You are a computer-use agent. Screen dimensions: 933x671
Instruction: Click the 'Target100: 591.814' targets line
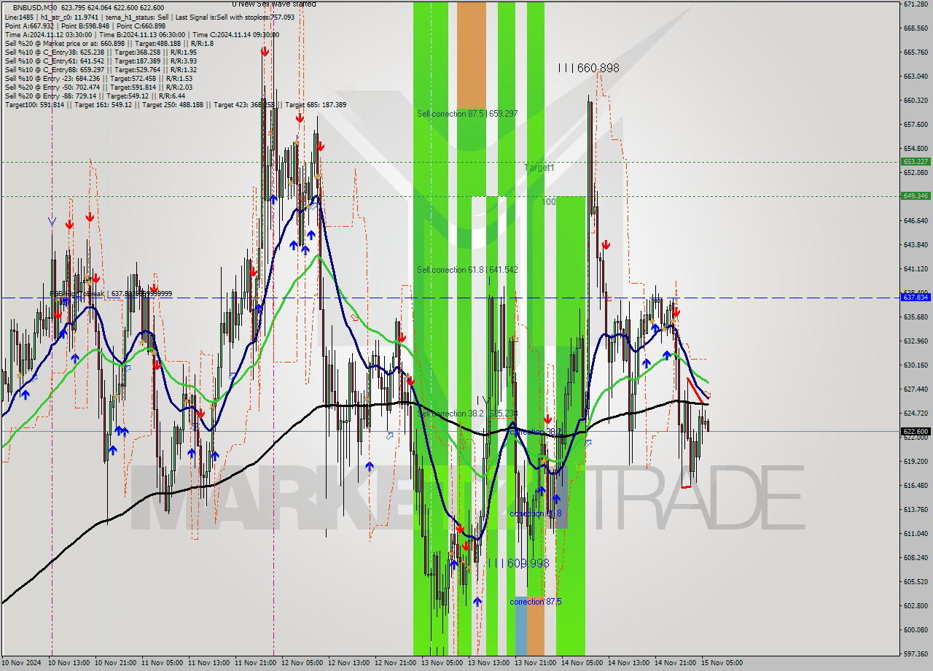(175, 104)
